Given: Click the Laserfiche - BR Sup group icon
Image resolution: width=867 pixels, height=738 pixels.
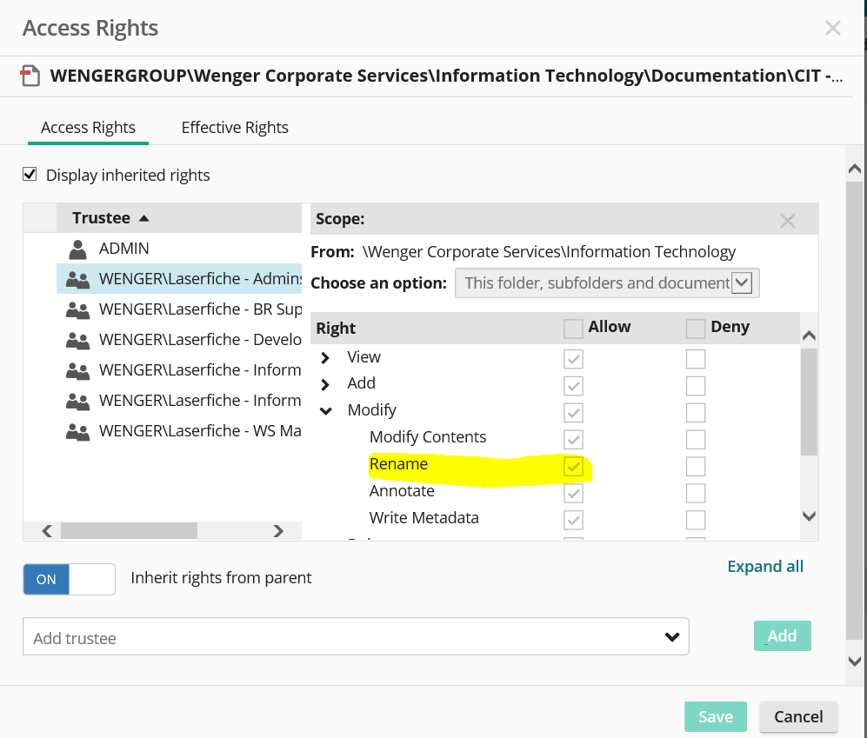Looking at the screenshot, I should tap(78, 310).
